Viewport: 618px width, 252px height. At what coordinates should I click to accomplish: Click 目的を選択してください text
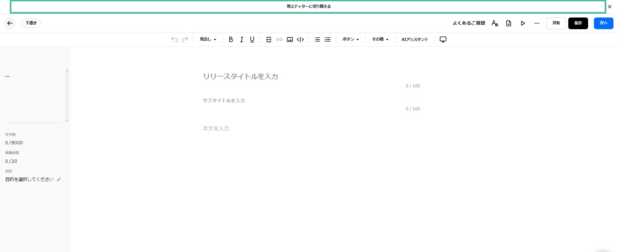tap(29, 179)
